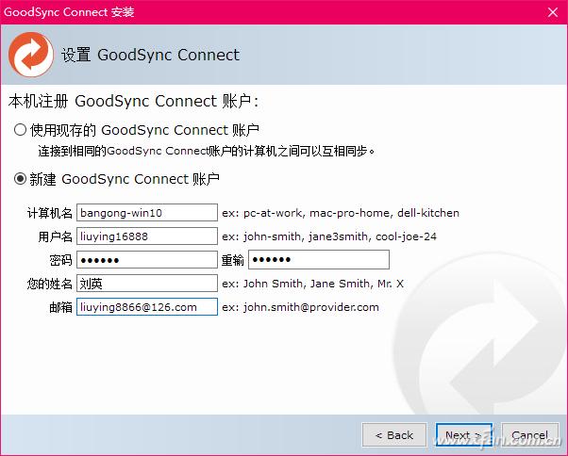Click the 您的姓名 field containing 刘英
The height and width of the screenshot is (456, 568).
[x=147, y=284]
